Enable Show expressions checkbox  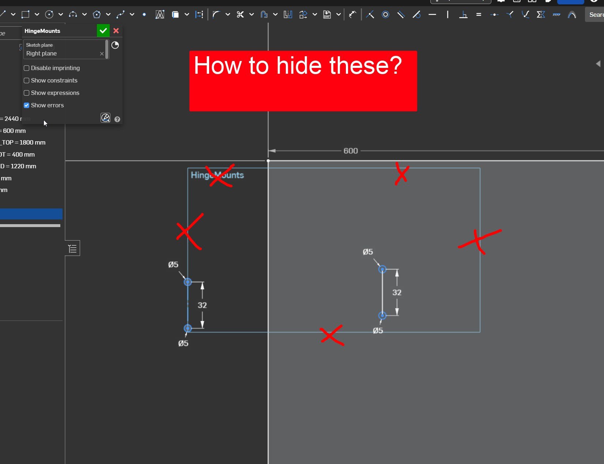point(26,93)
